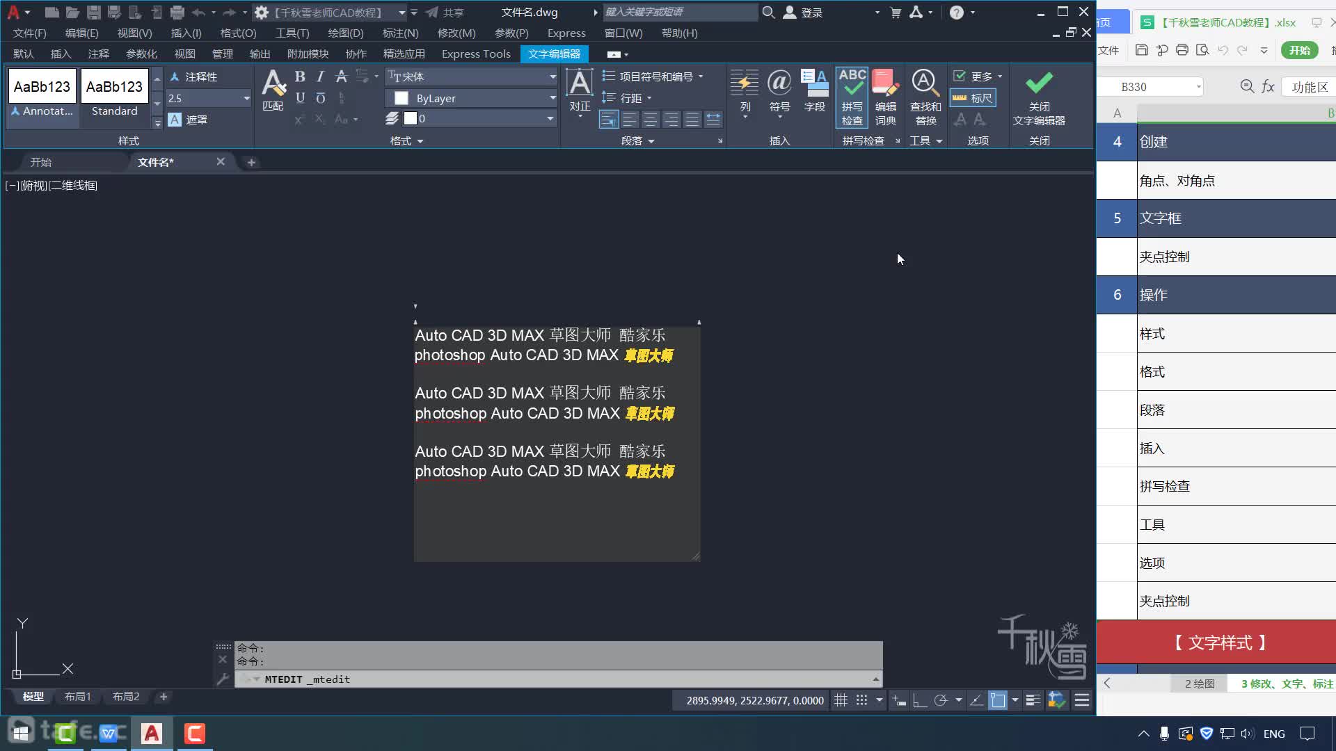Toggle polar tracking in the status bar

(941, 700)
